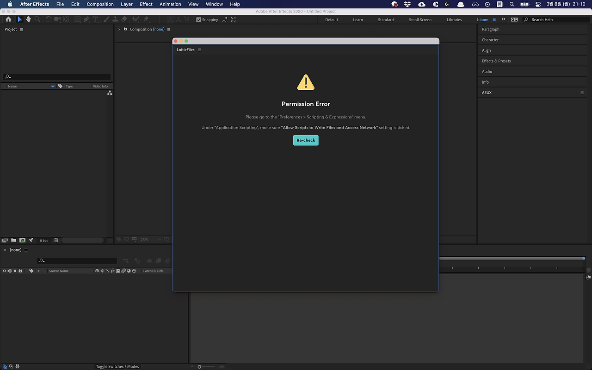Click the label tag icon in Project column header
Screen dimensions: 592x370
coord(60,86)
